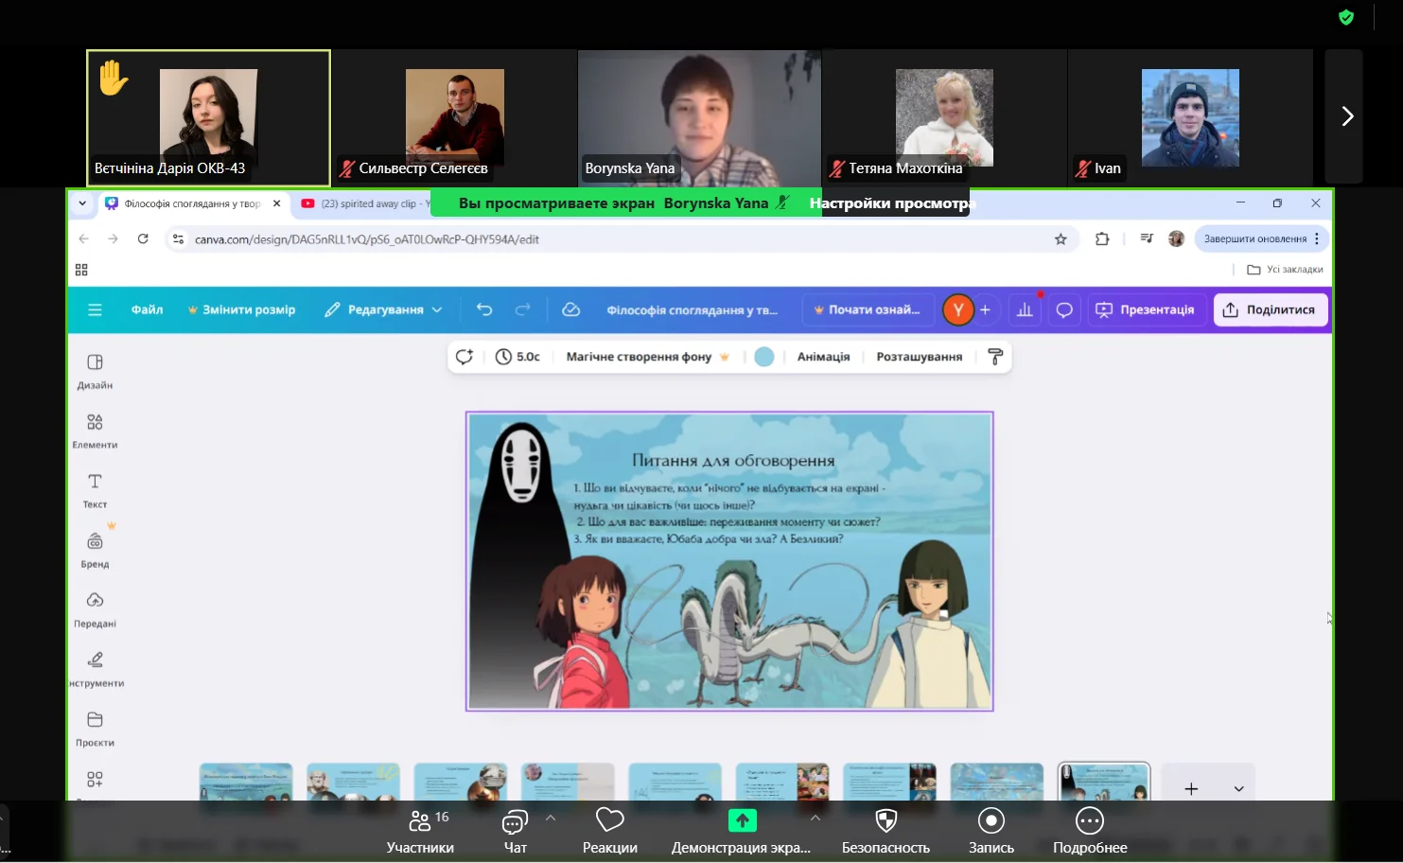Switch to the spirited away clip tab
Screen dimensions: 1403x863
click(364, 203)
